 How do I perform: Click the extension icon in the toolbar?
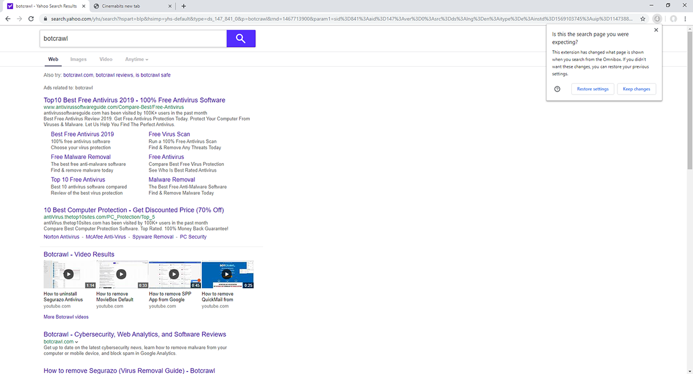[657, 19]
